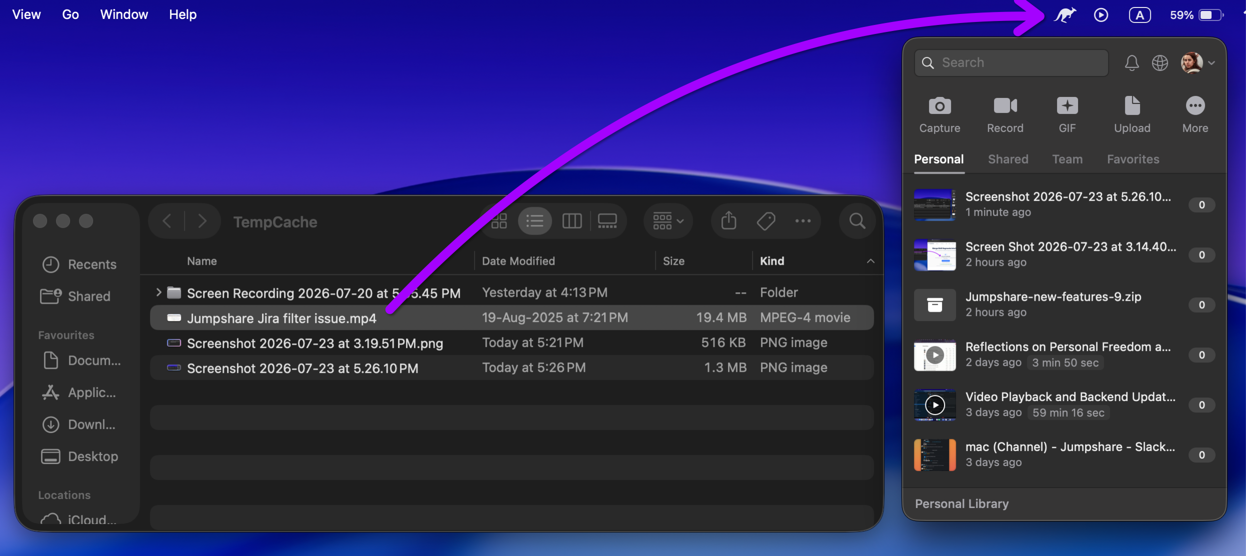Switch to the Favorites tab

1133,159
